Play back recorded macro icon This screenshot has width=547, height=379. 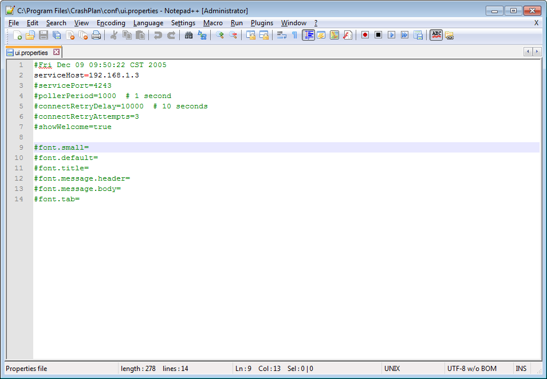click(x=391, y=35)
